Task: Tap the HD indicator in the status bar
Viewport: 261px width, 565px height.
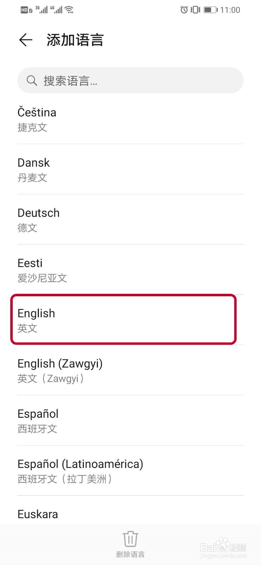Action: click(25, 10)
